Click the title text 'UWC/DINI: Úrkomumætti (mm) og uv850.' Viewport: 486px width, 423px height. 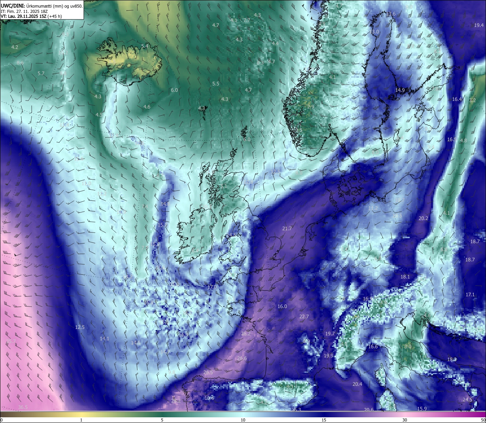click(42, 6)
